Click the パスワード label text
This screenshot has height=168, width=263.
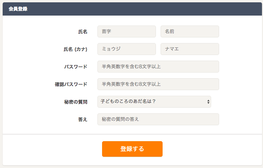tap(76, 67)
